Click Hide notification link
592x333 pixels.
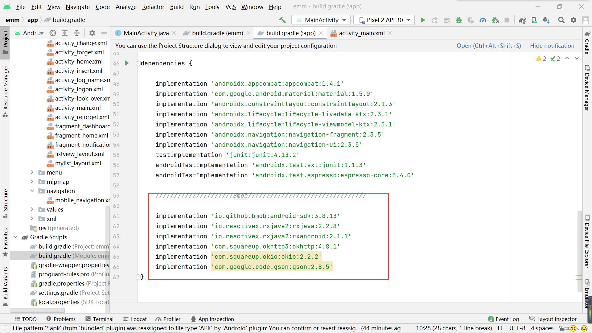tap(552, 46)
